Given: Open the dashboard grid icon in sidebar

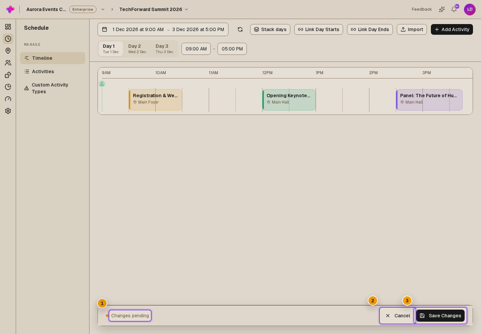Looking at the screenshot, I should point(8,27).
